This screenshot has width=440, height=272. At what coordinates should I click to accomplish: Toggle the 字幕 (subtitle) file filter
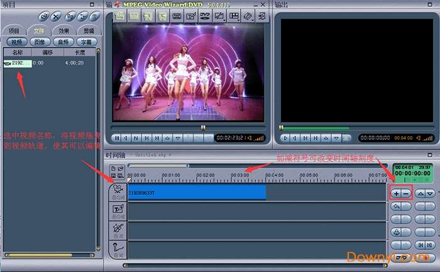(86, 41)
